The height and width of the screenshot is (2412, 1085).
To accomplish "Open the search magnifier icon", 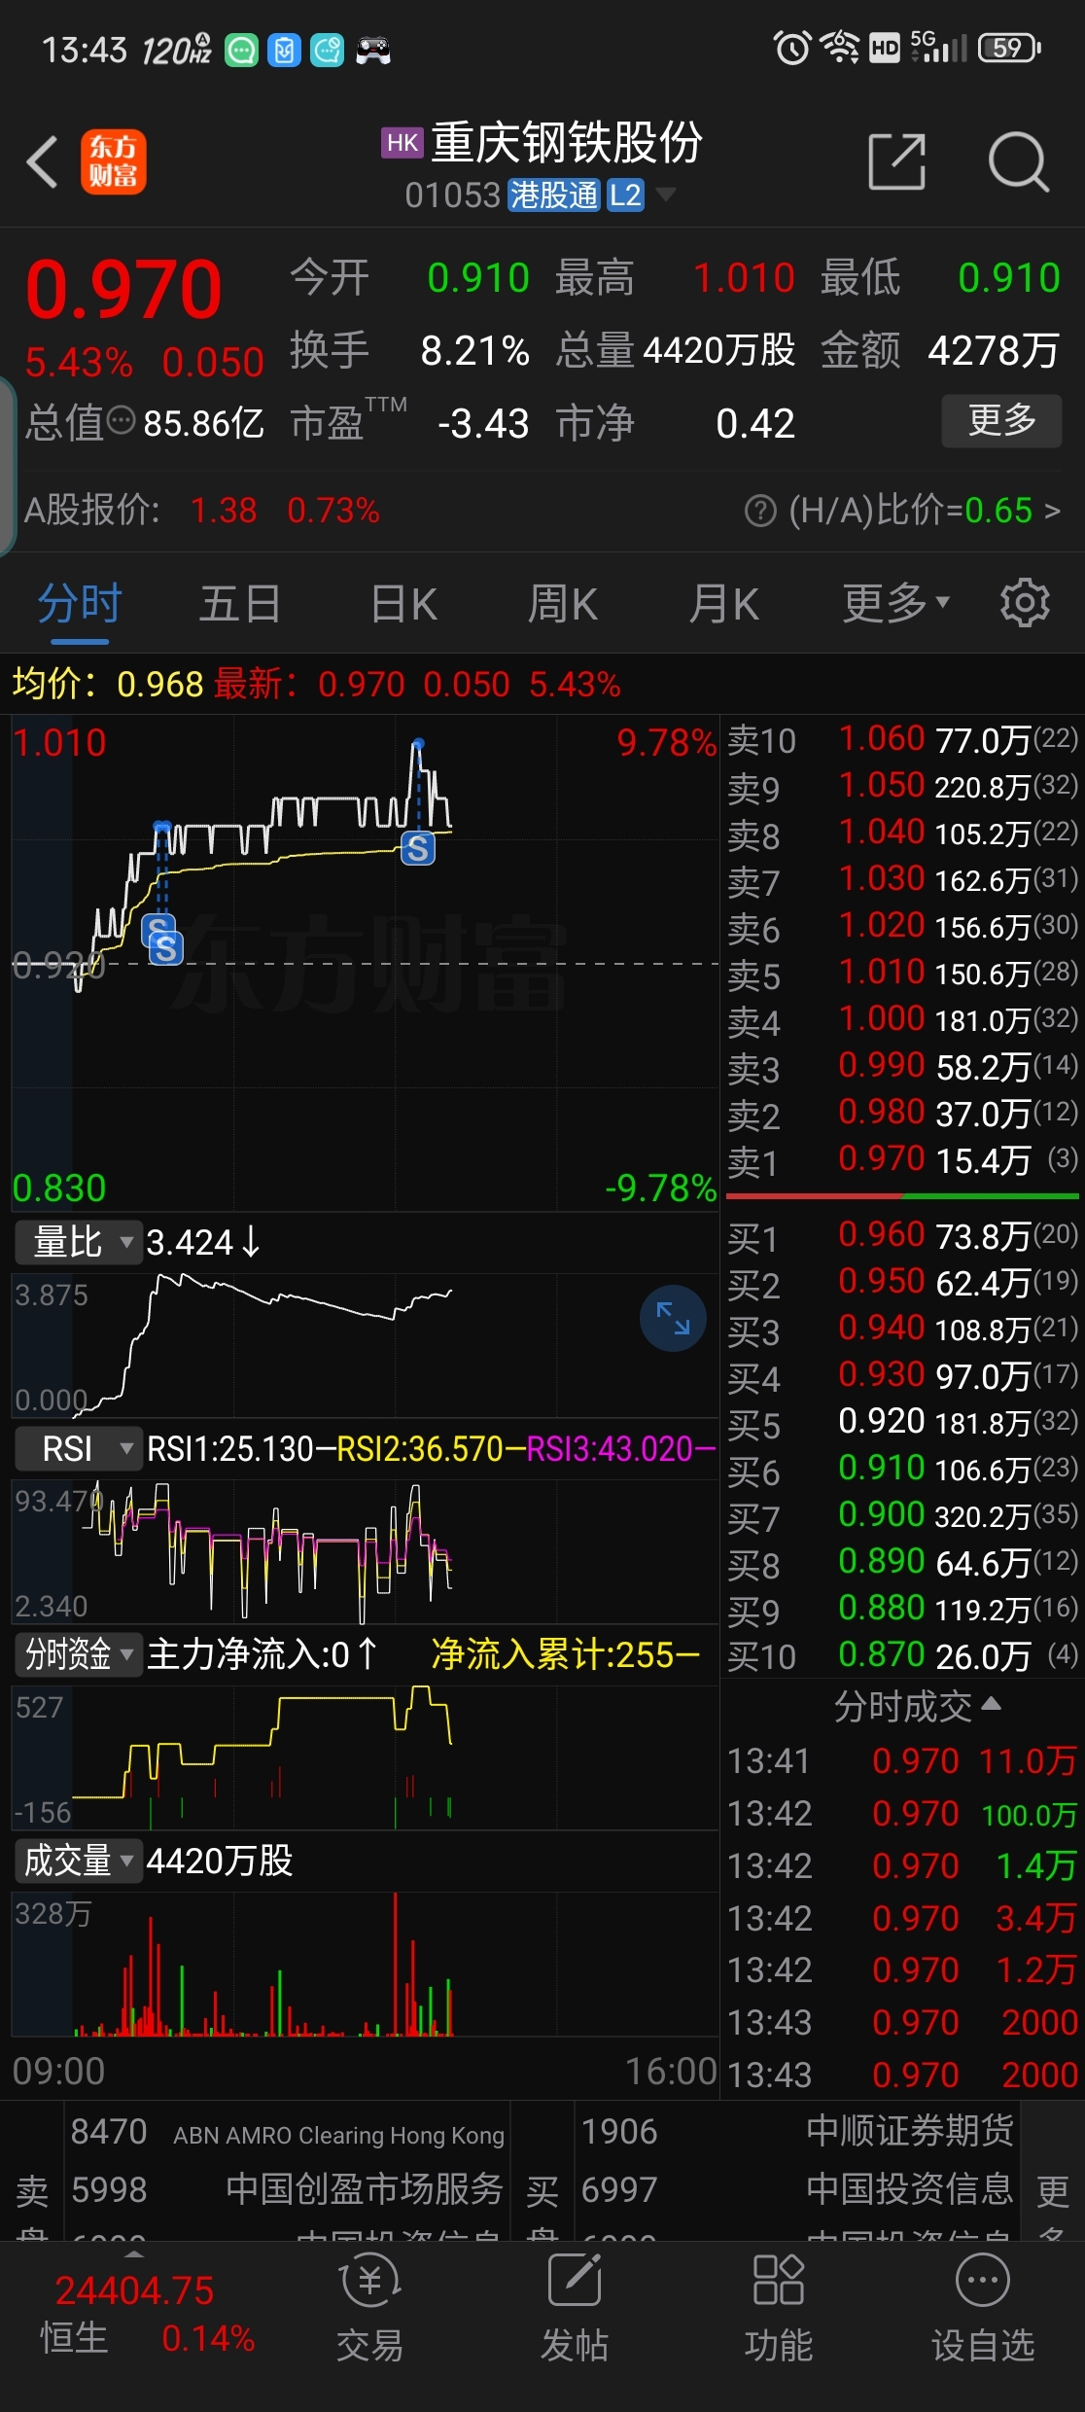I will [1018, 161].
